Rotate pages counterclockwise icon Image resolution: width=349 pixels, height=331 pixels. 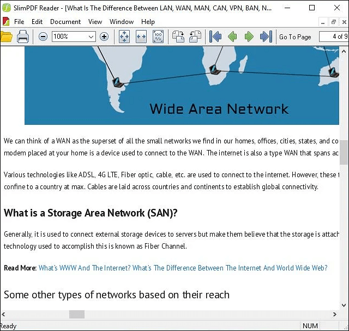195,37
